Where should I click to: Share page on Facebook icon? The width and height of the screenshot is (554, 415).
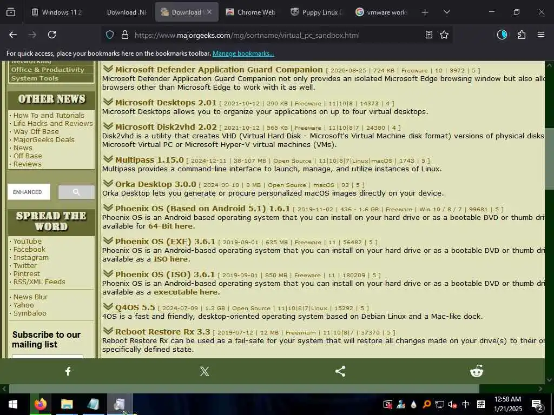[68, 371]
